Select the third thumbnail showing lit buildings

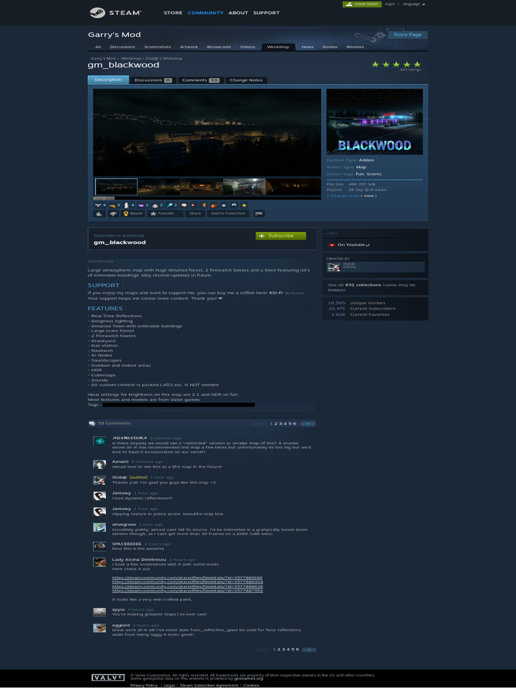click(x=202, y=187)
